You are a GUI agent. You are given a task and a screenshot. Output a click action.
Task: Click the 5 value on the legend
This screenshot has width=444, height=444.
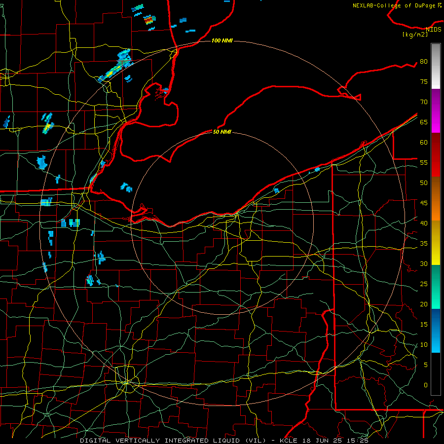click(426, 365)
